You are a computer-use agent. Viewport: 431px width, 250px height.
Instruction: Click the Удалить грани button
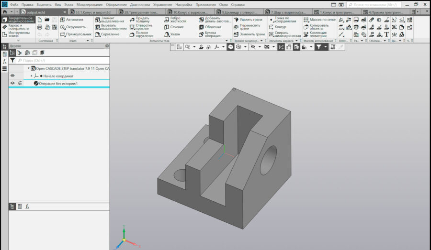pyautogui.click(x=250, y=20)
